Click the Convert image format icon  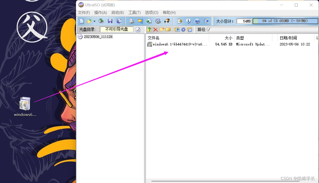[149, 21]
